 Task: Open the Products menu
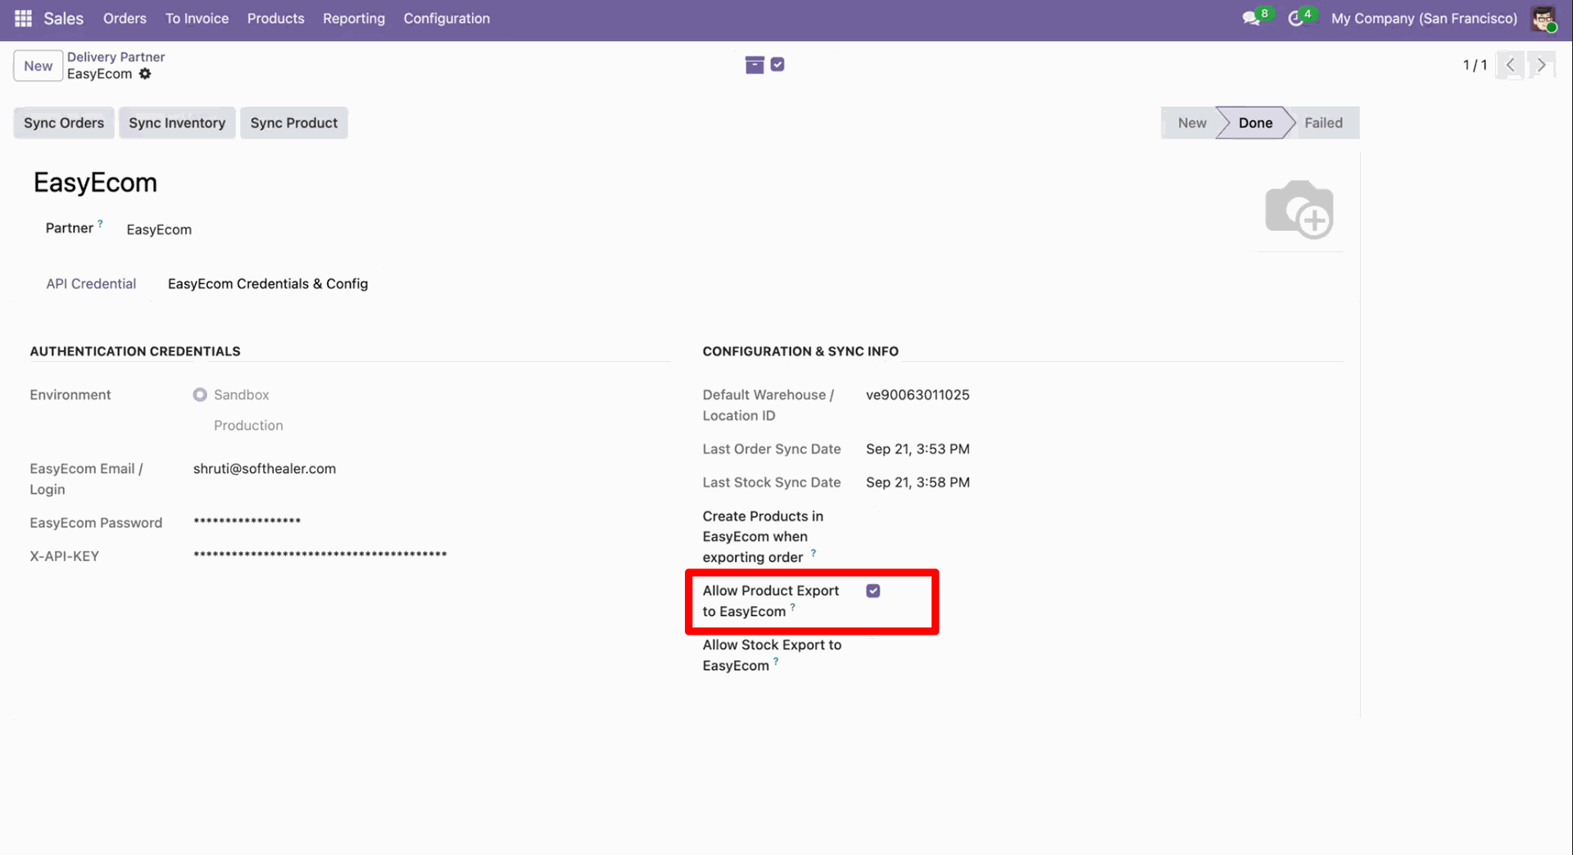click(x=275, y=18)
